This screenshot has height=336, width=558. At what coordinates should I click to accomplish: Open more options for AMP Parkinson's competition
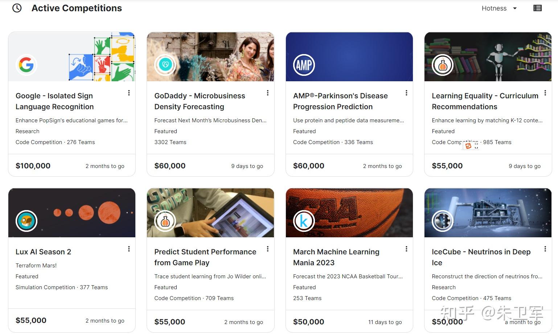point(406,93)
